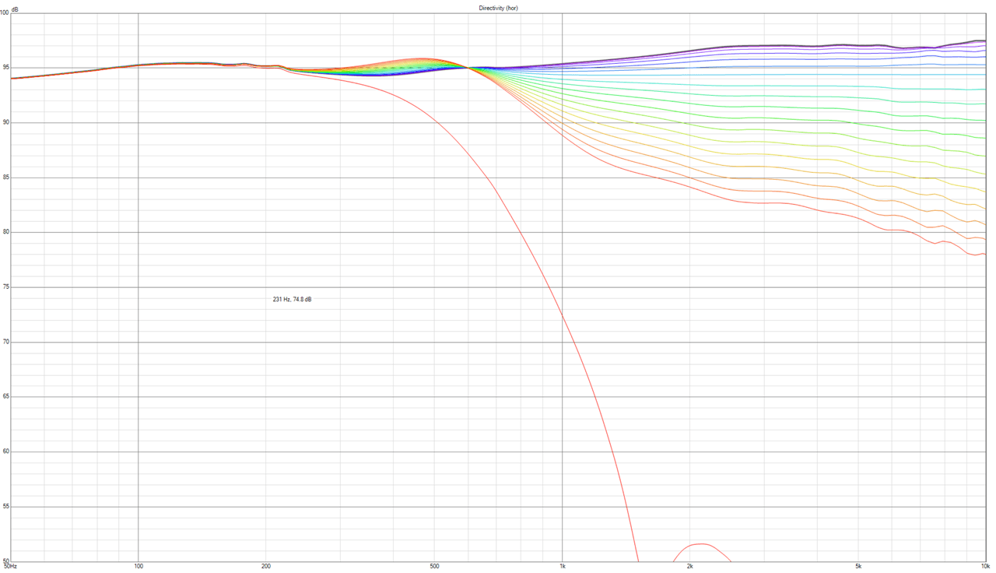Click the "231 Hz, 74.8 dB" cursor readout
The image size is (996, 573).
(x=292, y=299)
